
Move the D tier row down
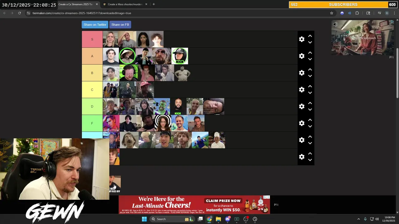310,110
